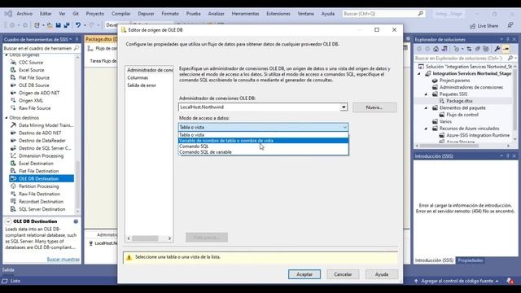Select Data Mining Model Training item
Screen dimensions: 521x293
coord(46,125)
